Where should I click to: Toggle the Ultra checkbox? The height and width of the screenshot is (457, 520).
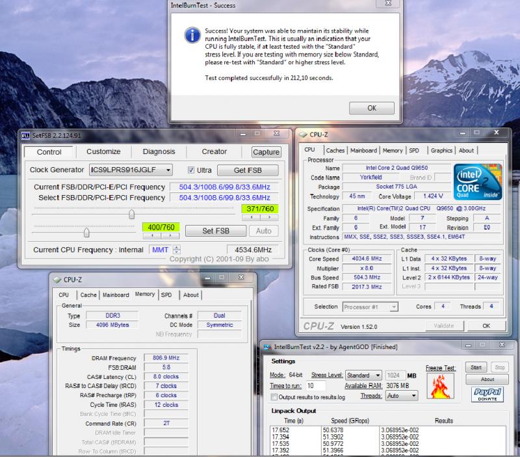191,170
